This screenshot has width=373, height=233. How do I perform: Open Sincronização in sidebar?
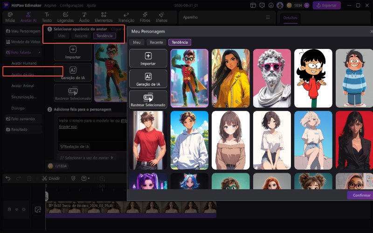(24, 97)
